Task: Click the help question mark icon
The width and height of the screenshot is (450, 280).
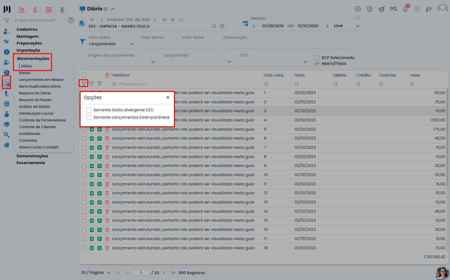Action: click(x=71, y=20)
